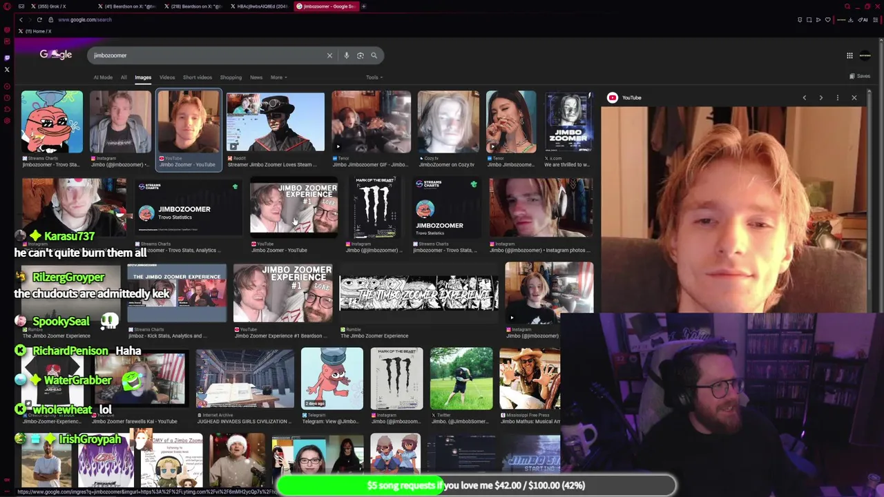
Task: Open the golf course Twitter thumbnail
Action: (x=461, y=378)
